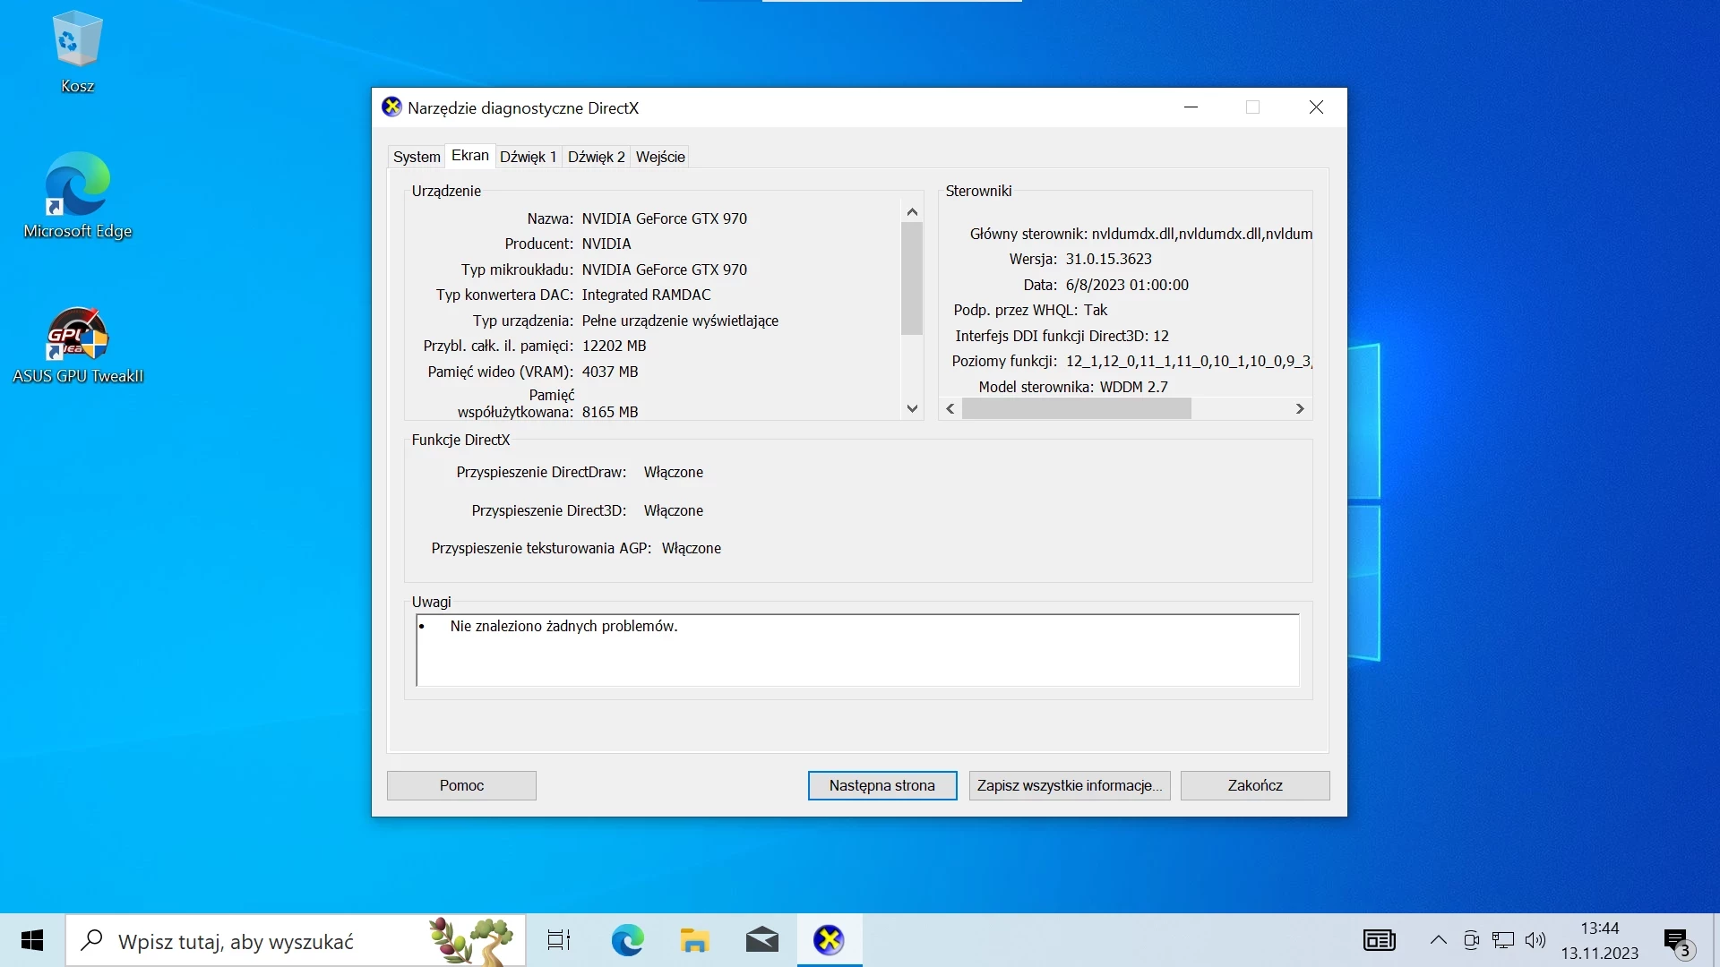Click the driver version 31.0.15.3623
Image resolution: width=1720 pixels, height=967 pixels.
[1108, 259]
